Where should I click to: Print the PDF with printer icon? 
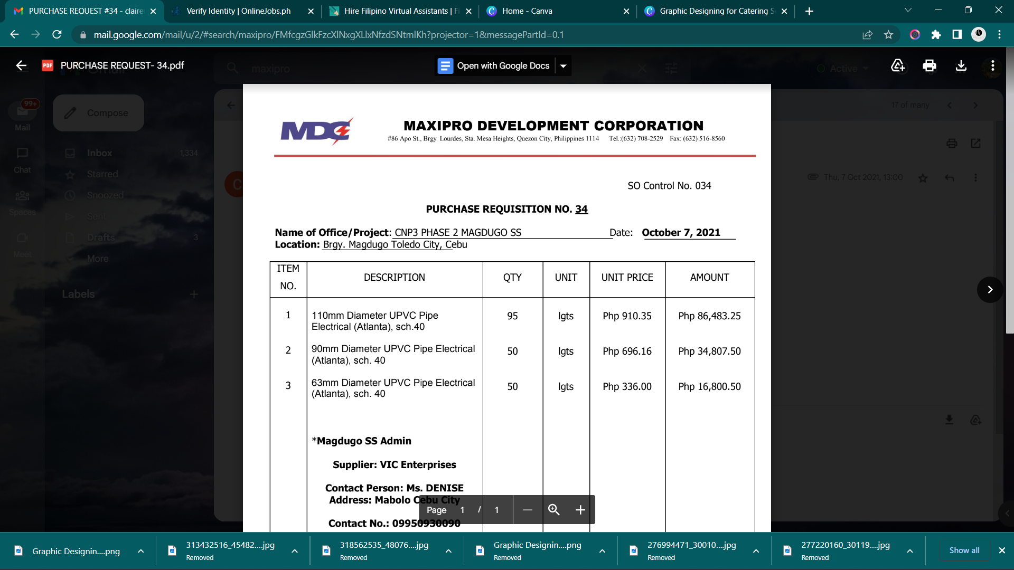(x=929, y=65)
